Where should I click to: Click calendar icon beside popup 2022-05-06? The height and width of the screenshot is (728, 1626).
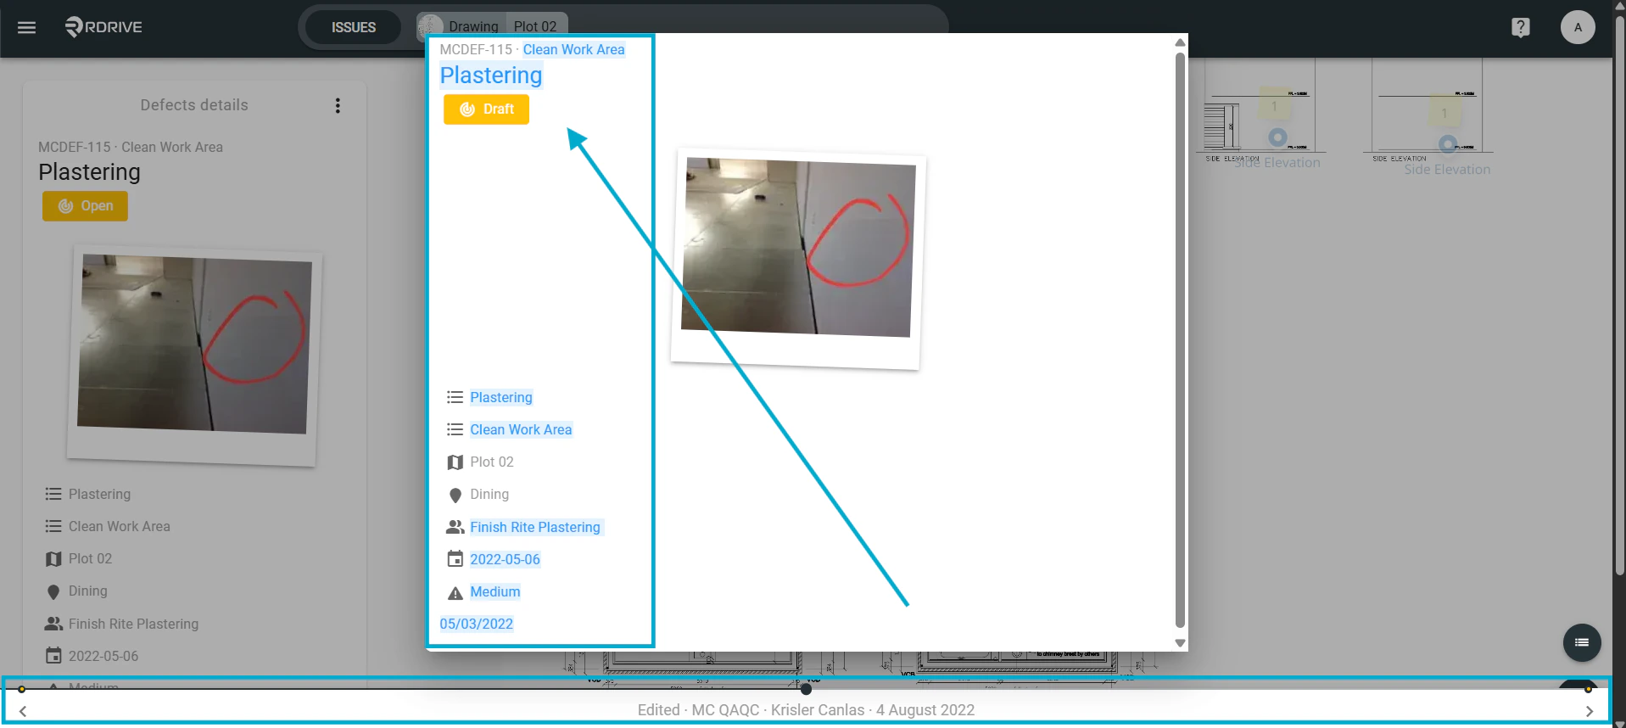click(x=455, y=559)
